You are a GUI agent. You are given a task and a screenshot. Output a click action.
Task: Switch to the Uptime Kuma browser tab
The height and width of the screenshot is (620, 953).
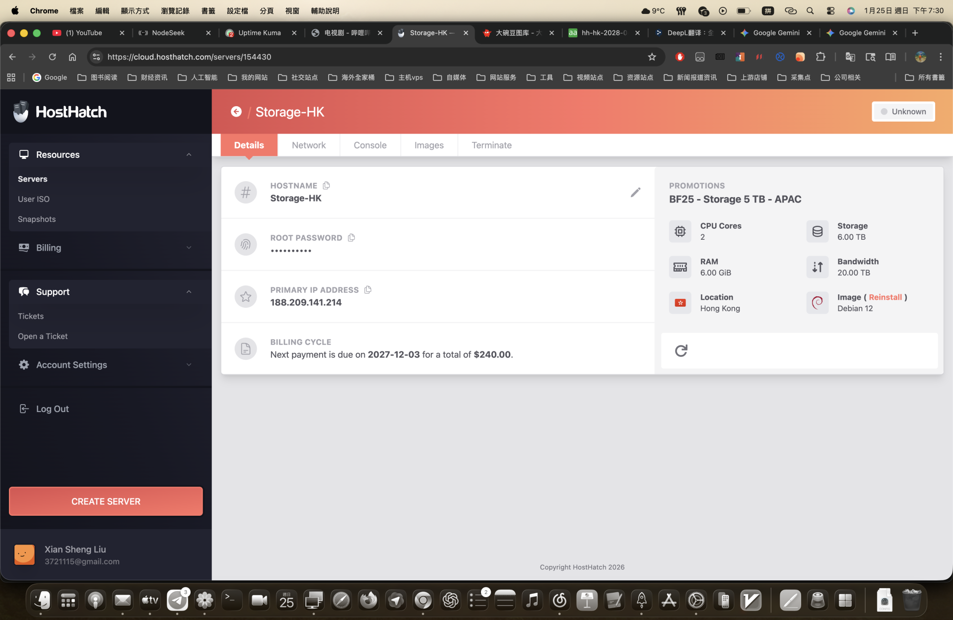coord(260,33)
